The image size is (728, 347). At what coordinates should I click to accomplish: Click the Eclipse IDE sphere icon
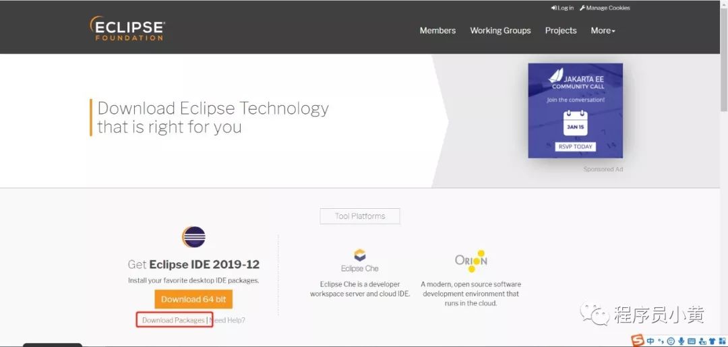pyautogui.click(x=193, y=237)
